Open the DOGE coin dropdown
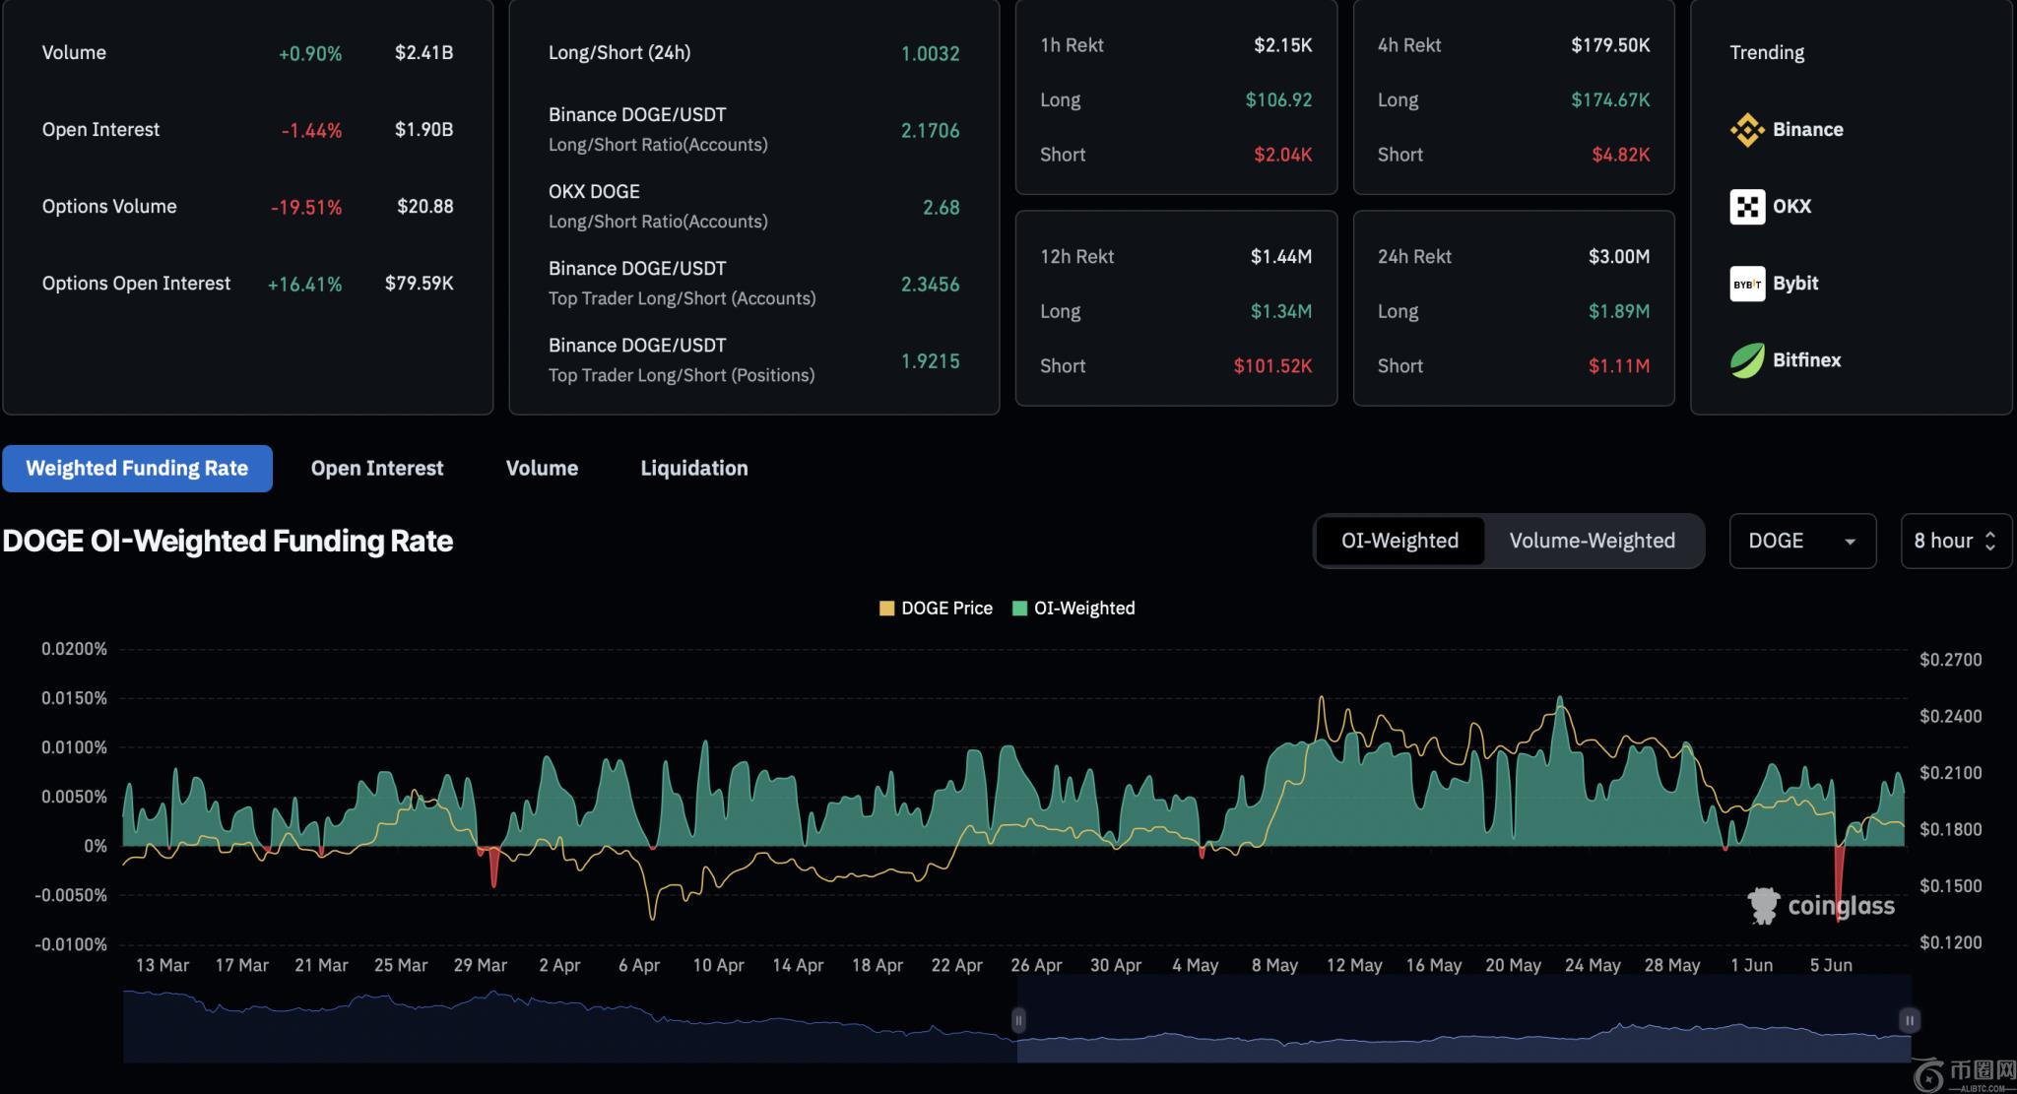Screen dimensions: 2017x1094 click(1801, 541)
